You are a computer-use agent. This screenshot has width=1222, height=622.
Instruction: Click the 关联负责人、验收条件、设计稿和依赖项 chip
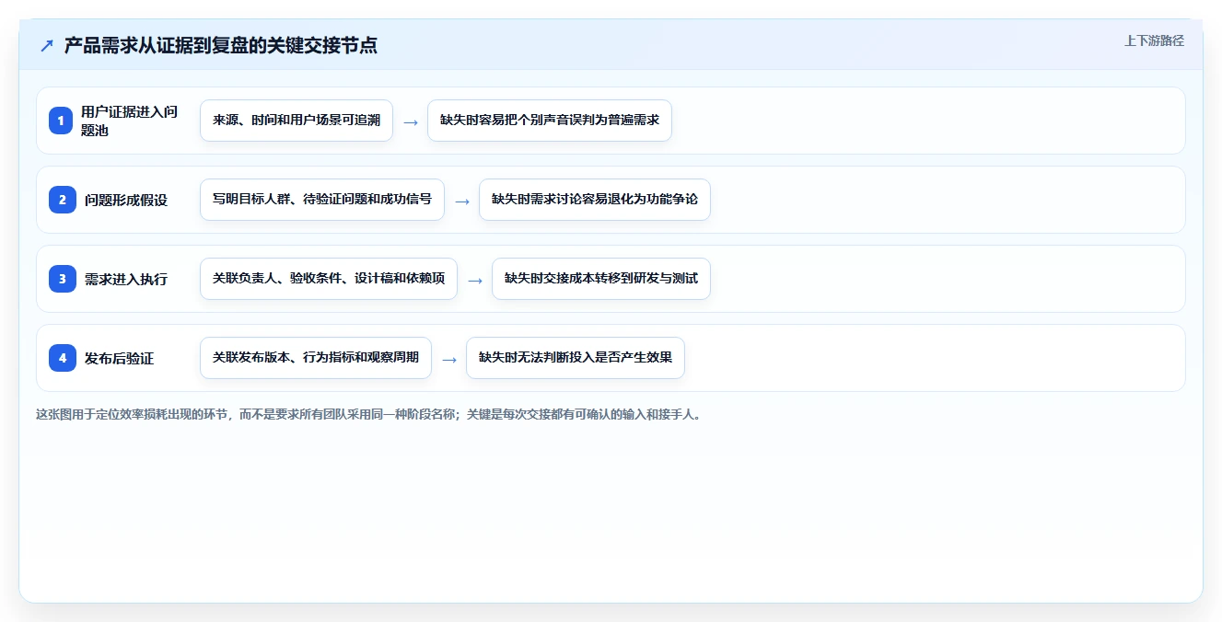point(329,279)
